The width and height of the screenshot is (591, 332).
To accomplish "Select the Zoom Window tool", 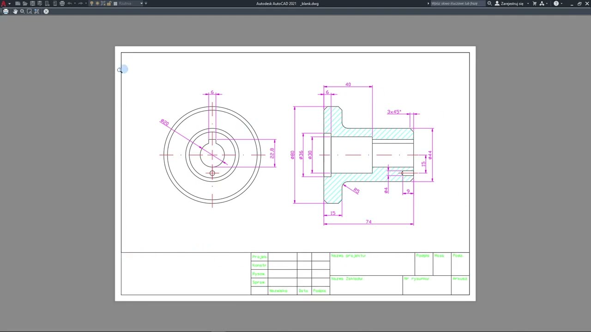I will (x=29, y=11).
